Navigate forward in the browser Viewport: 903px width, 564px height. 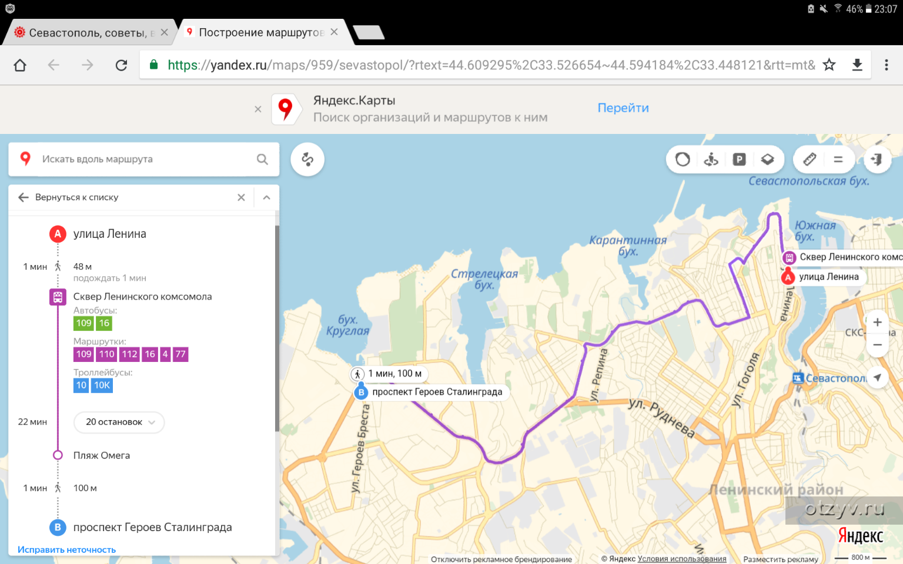(x=87, y=65)
